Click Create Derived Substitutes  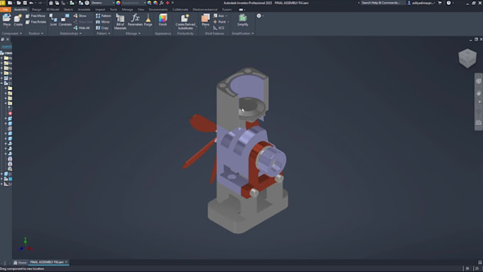pos(185,21)
